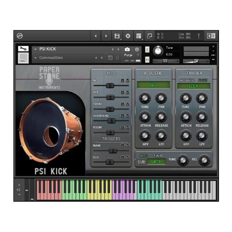Solo the instrument with the S button
This screenshot has height=232, width=232.
point(147,50)
